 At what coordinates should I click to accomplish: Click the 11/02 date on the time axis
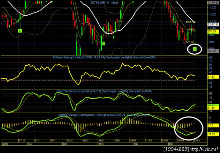pos(149,141)
